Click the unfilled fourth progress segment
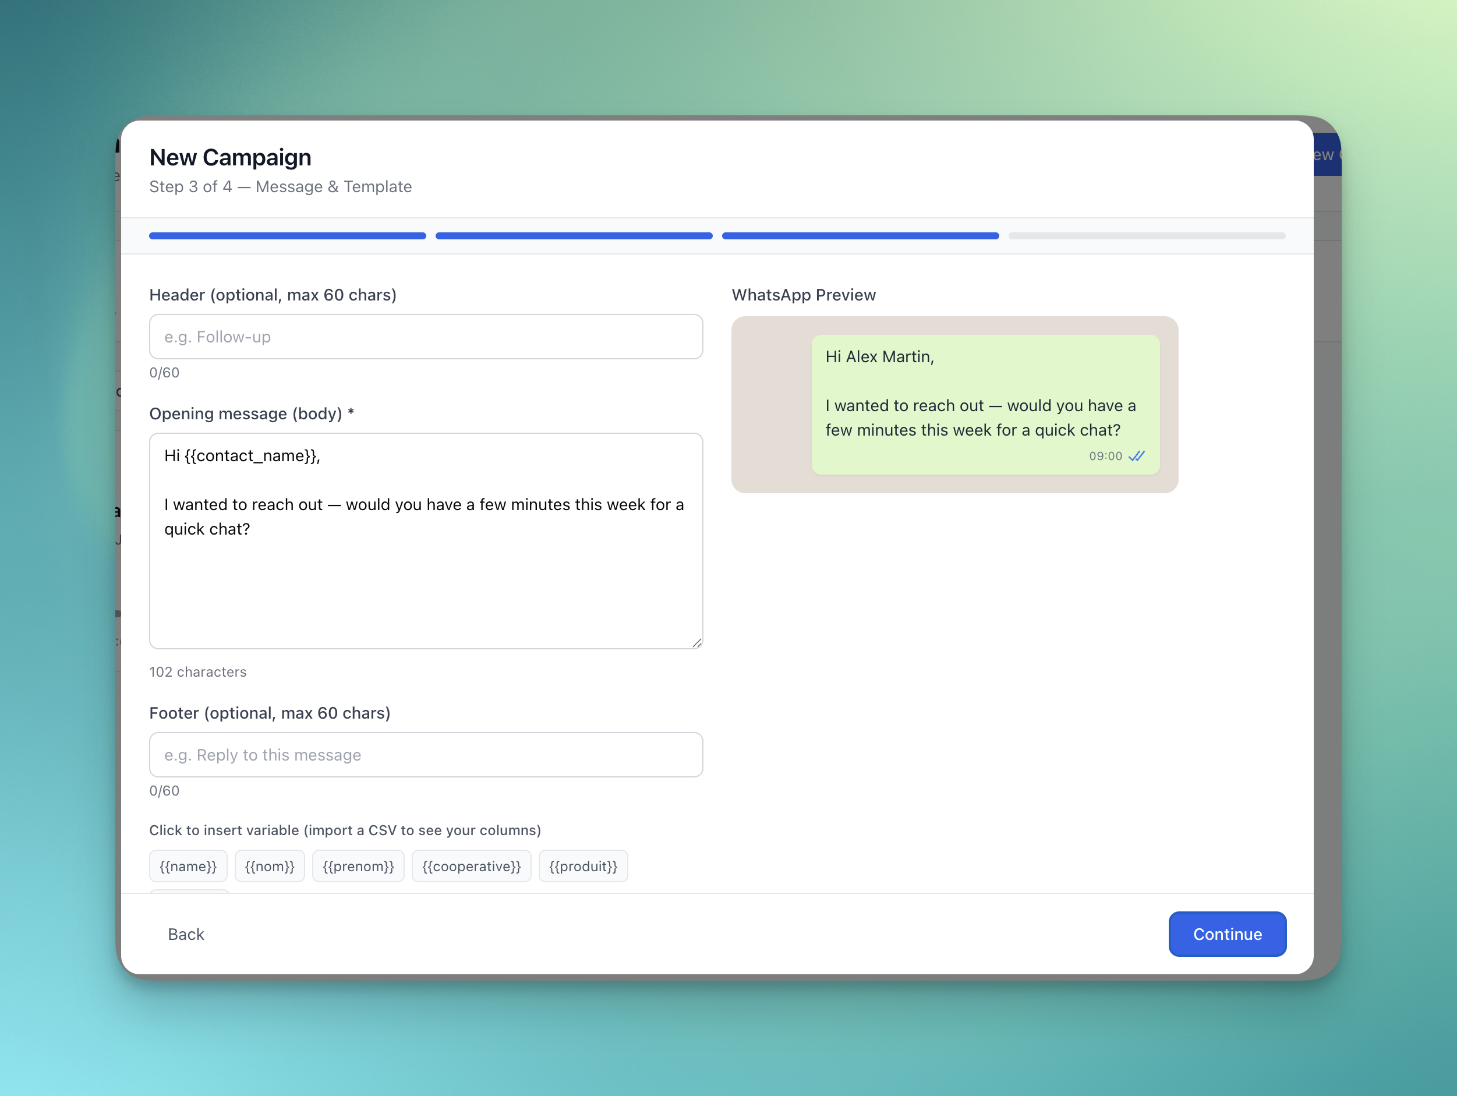 (1146, 236)
